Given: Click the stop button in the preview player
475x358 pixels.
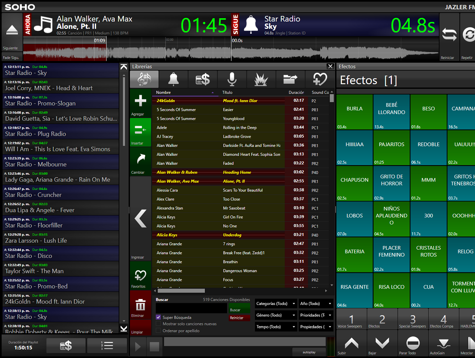Looking at the screenshot, I should [x=154, y=347].
